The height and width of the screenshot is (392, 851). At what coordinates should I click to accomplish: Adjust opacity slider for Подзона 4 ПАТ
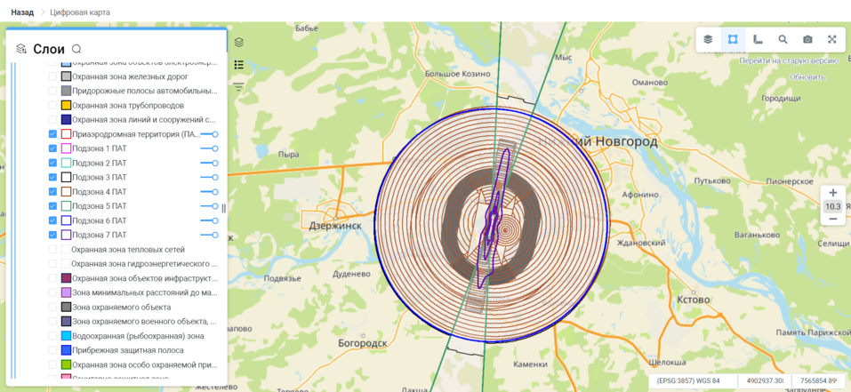tap(210, 192)
